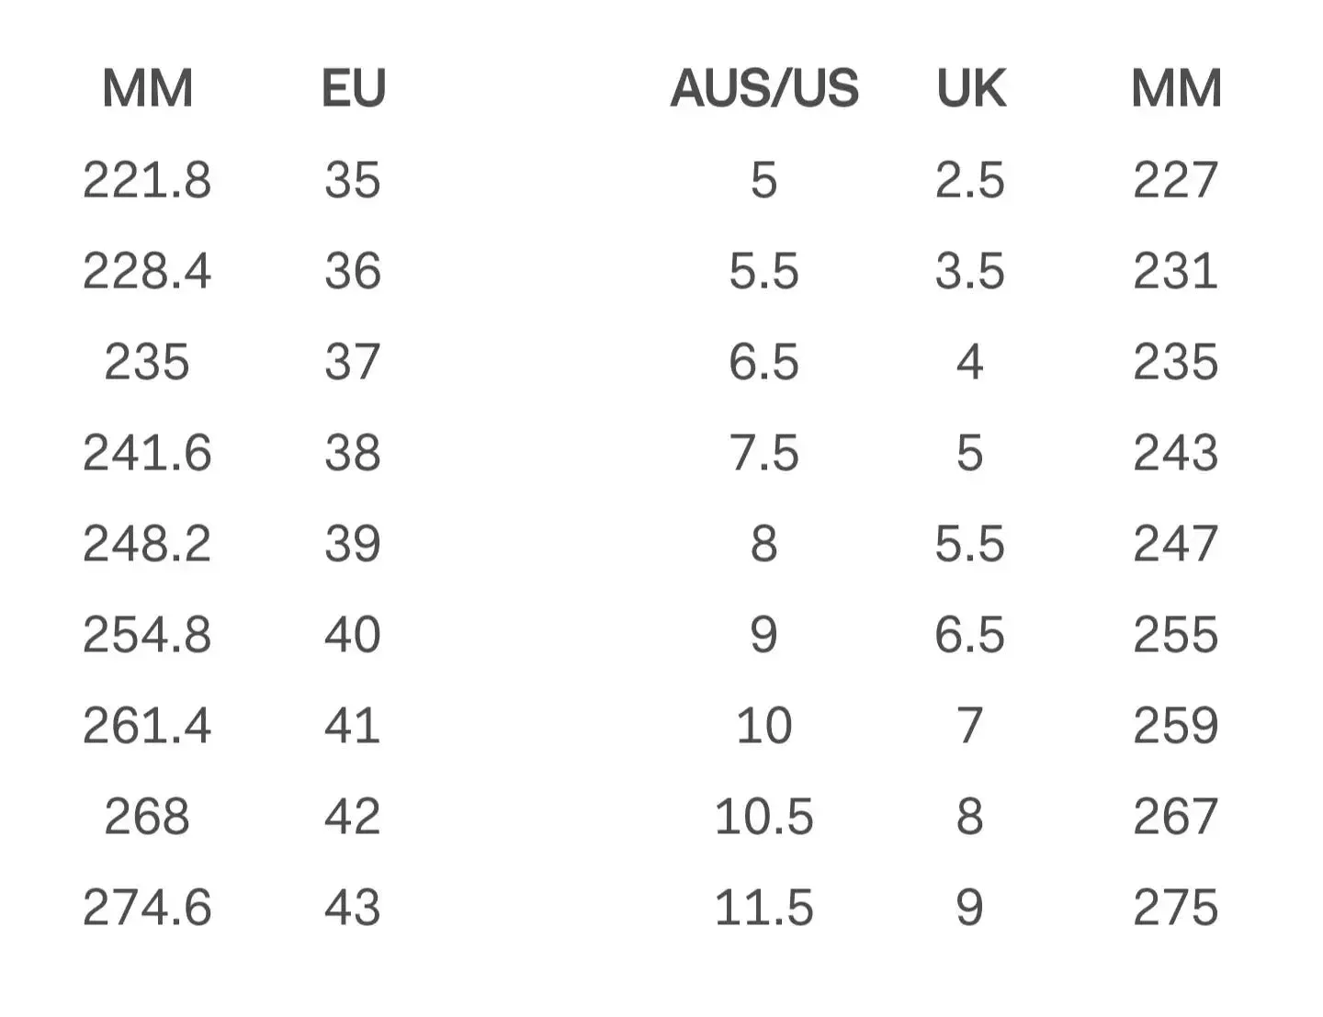Select EU size 41

[353, 726]
